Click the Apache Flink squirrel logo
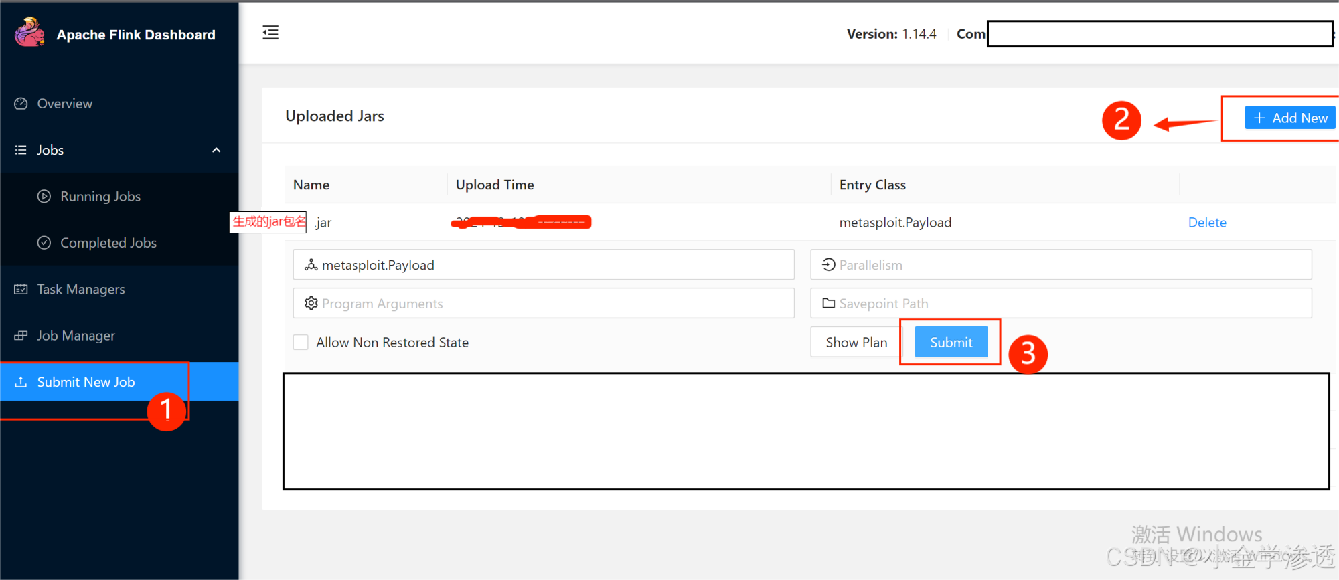 pos(29,33)
